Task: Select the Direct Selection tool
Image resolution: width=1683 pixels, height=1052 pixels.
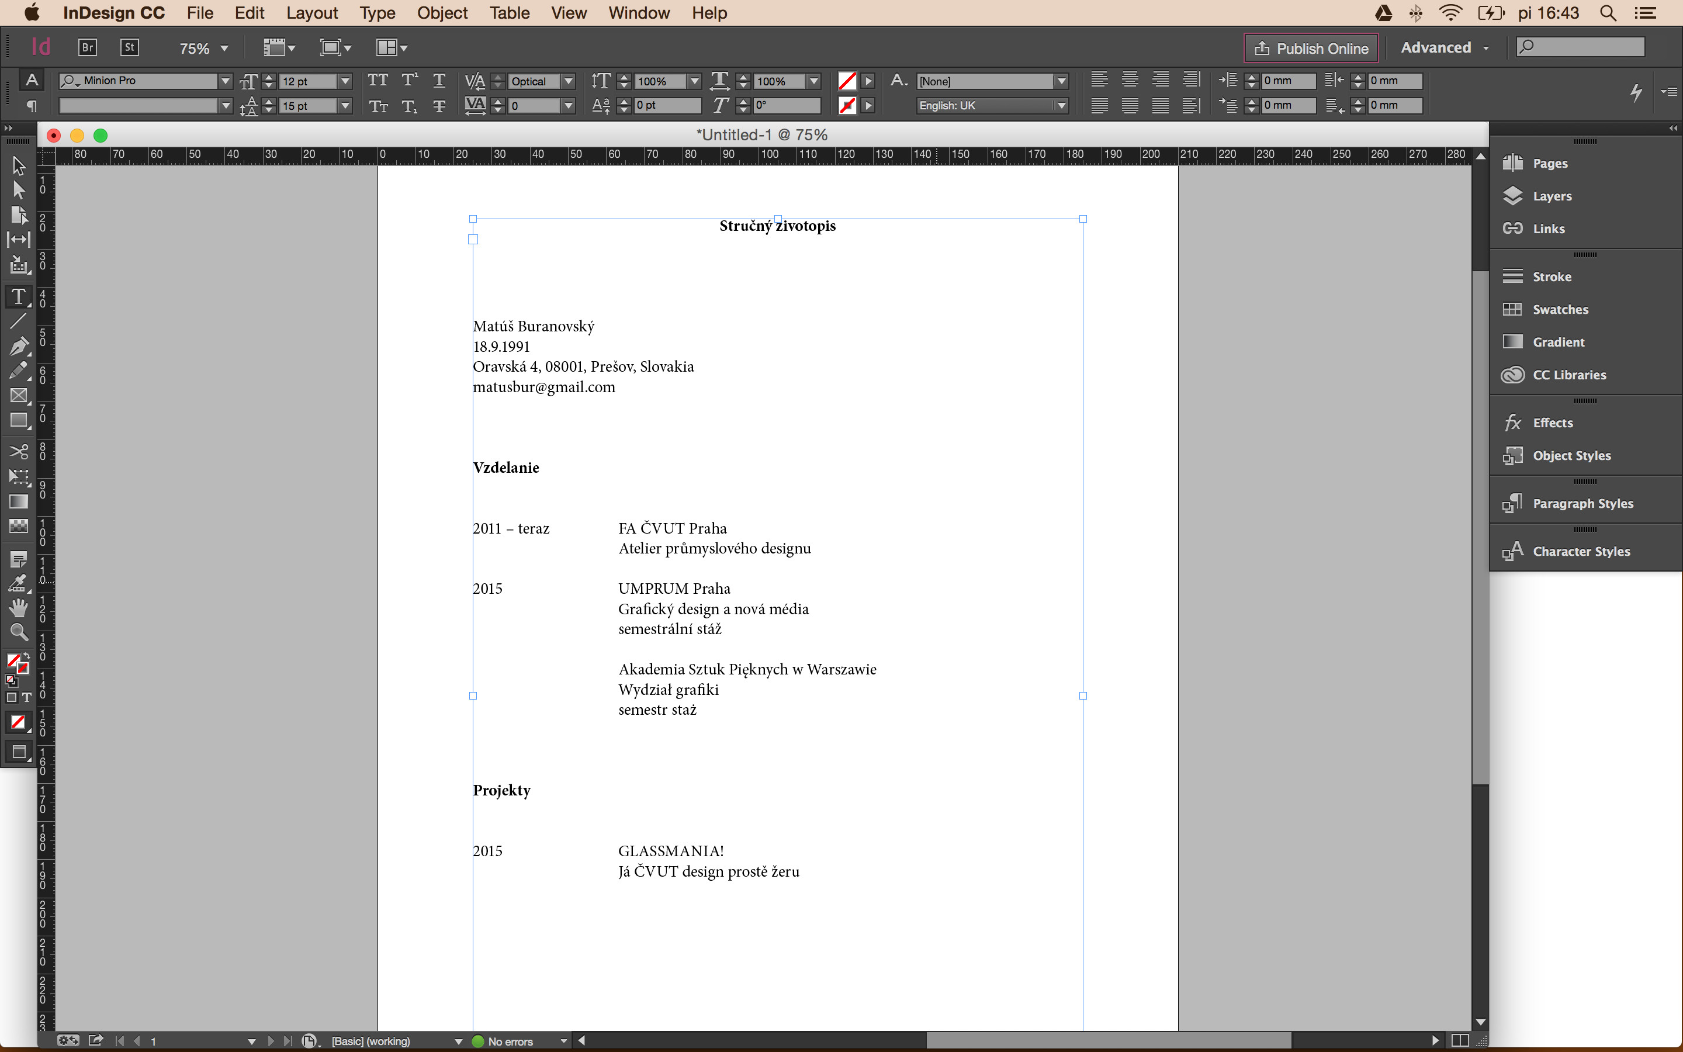Action: point(19,190)
